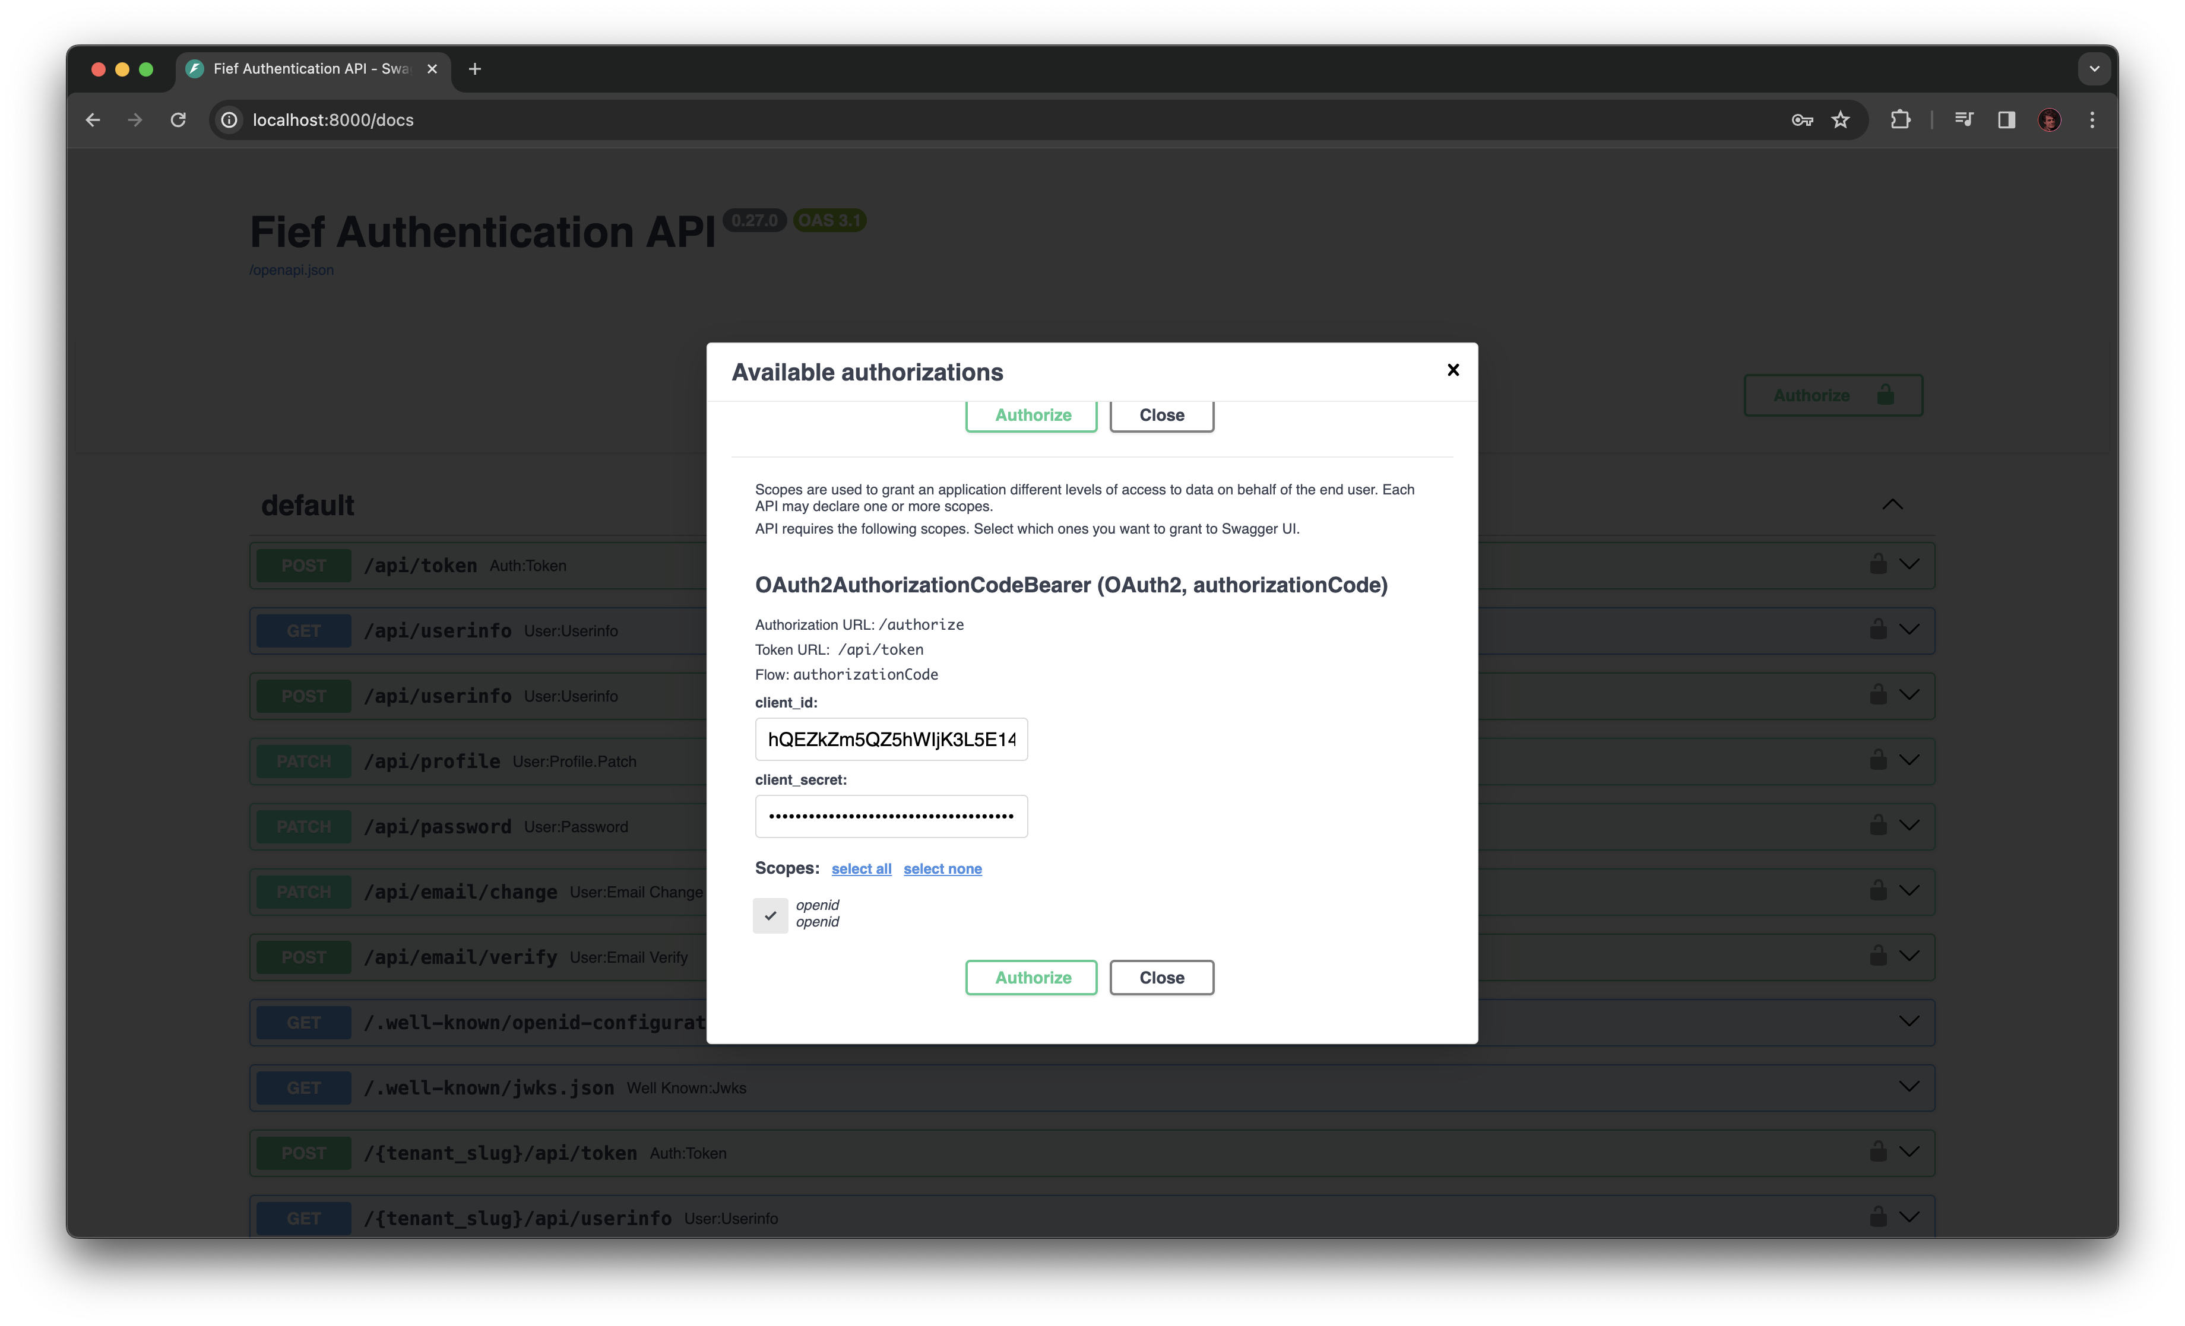Open the Chrome profile avatar
The height and width of the screenshot is (1326, 2185).
(2049, 120)
